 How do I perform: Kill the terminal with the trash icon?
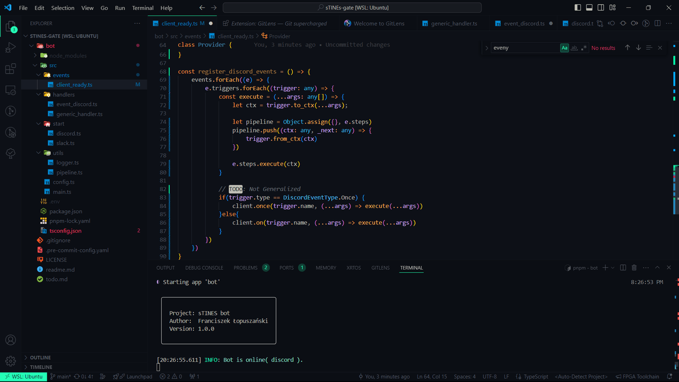pyautogui.click(x=634, y=268)
